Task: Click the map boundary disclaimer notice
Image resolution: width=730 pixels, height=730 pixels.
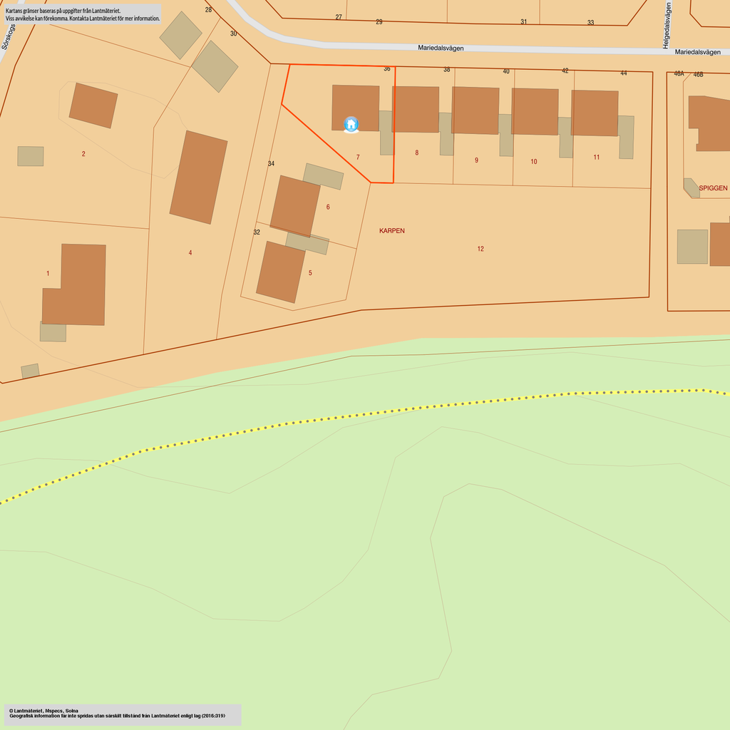Action: (82, 15)
